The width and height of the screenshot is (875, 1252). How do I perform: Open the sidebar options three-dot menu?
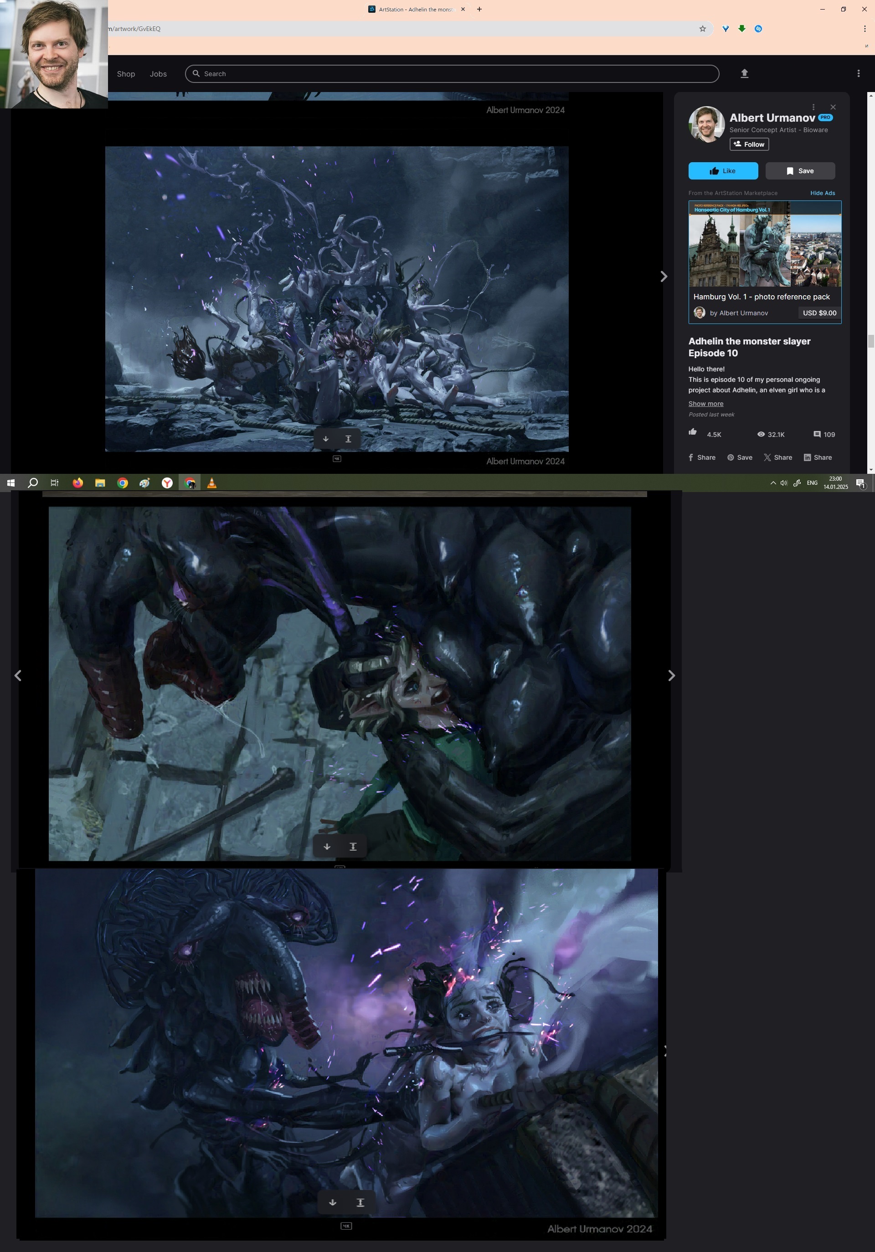click(x=813, y=107)
